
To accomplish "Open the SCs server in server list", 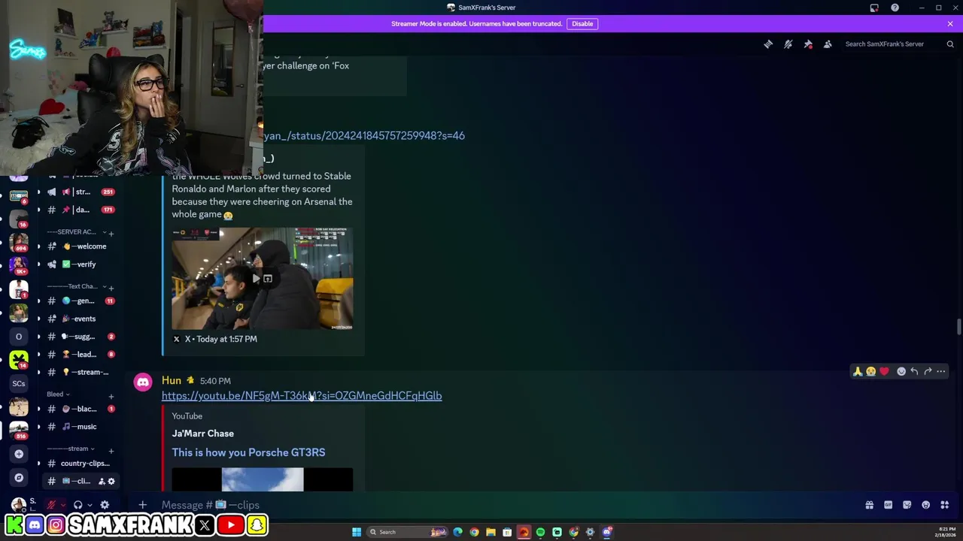I will 19,384.
